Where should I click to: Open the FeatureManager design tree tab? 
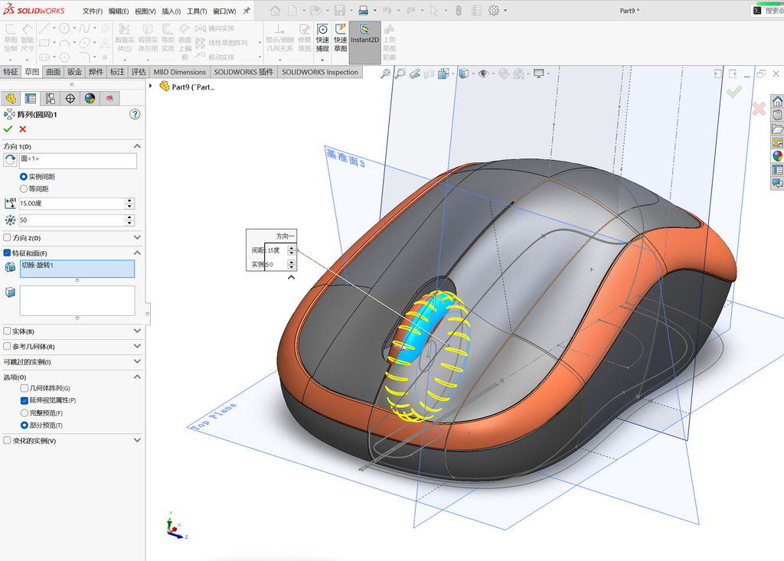11,99
